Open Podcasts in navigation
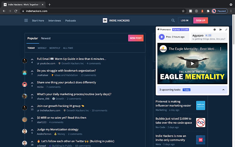 click(70, 21)
